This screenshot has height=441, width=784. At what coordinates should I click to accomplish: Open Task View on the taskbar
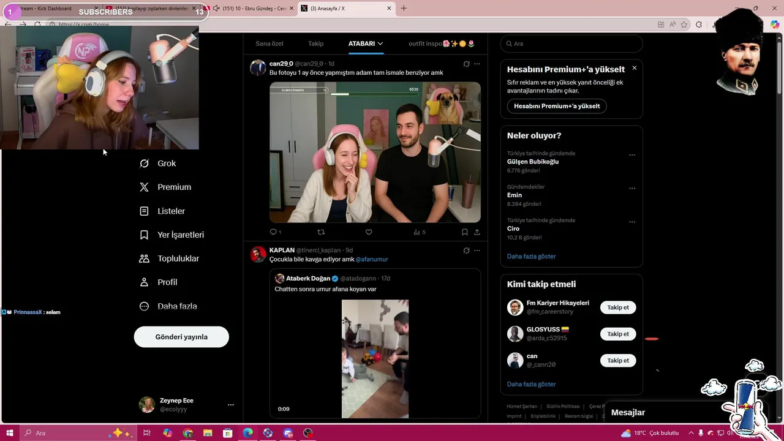(147, 433)
